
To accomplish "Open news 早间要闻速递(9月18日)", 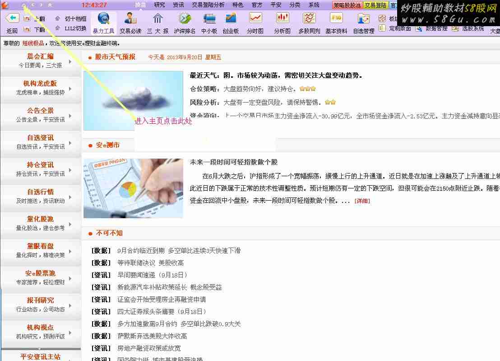I will [152, 275].
